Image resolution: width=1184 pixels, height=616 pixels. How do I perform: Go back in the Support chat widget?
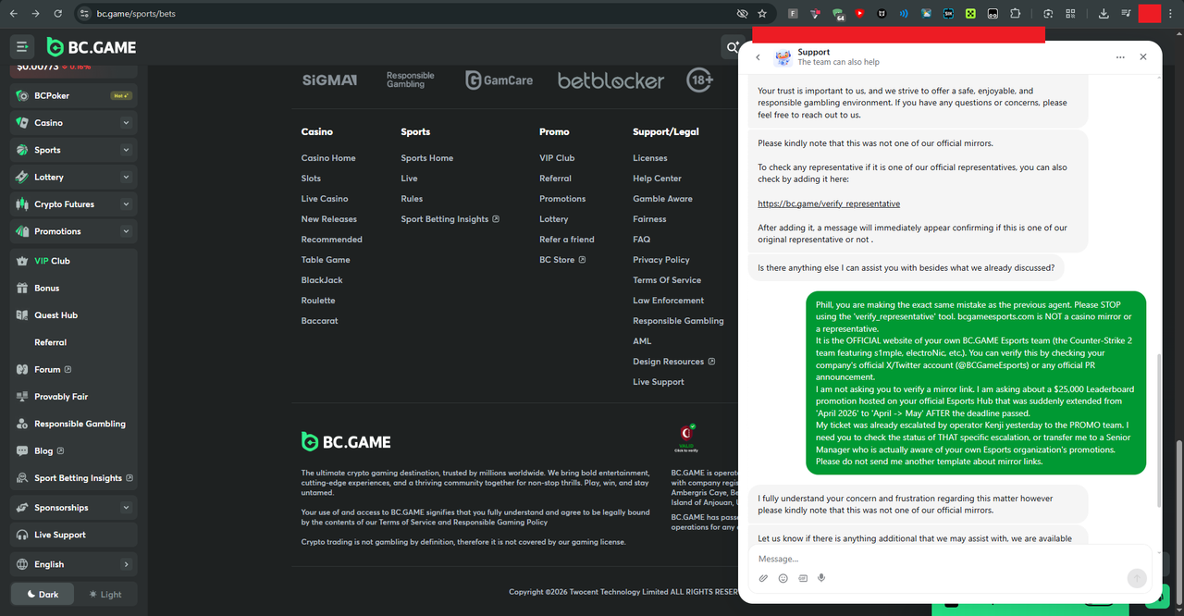[758, 57]
